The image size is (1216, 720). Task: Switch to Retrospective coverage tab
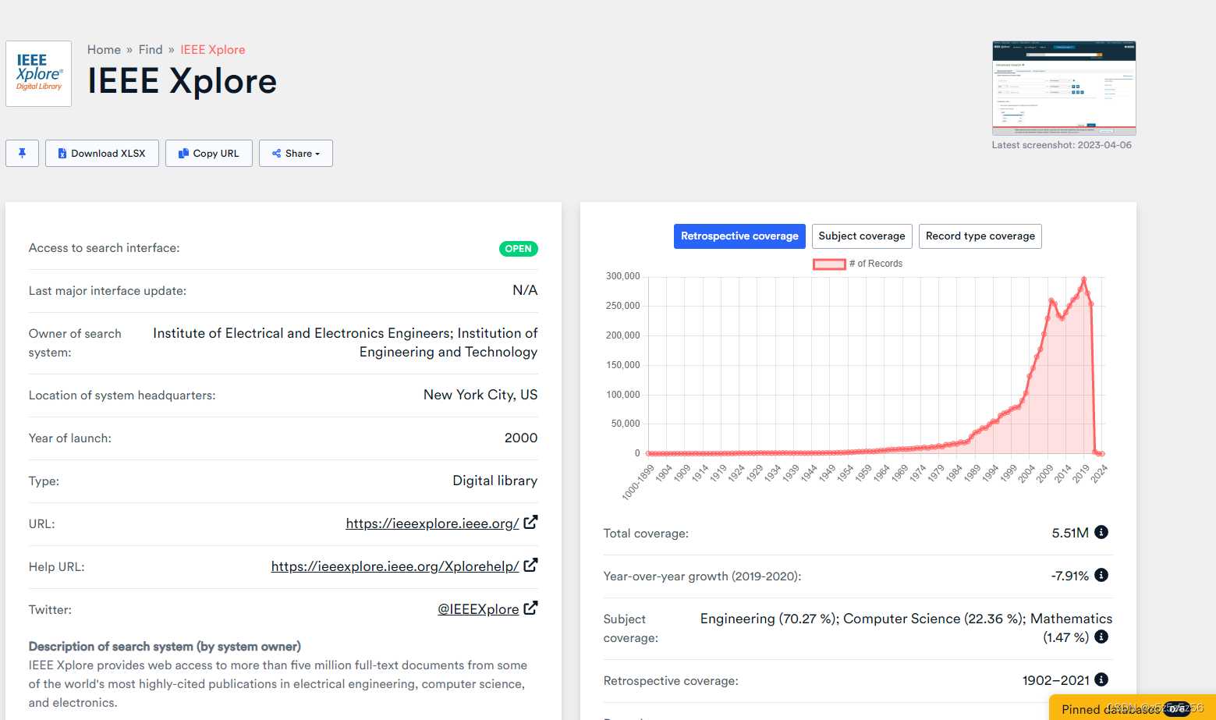739,236
